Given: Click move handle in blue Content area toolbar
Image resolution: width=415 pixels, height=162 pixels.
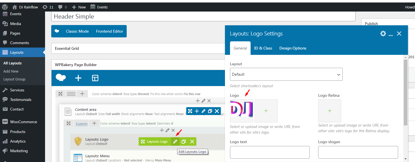Looking at the screenshot, I should coord(190,111).
